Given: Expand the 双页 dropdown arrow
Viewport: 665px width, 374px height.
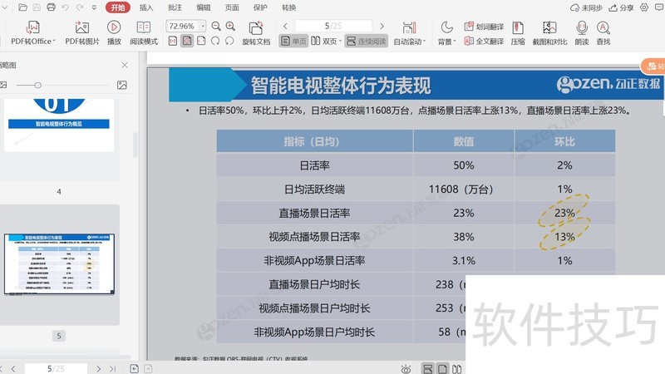Looking at the screenshot, I should 340,41.
